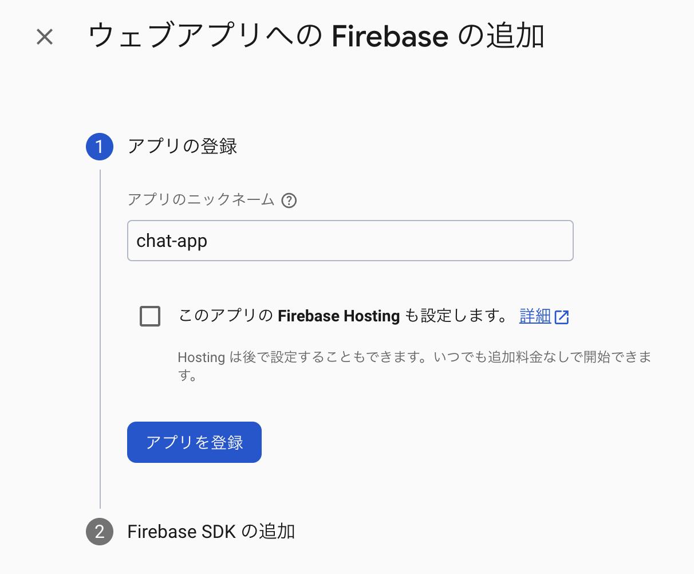
Task: Expand the Firebase SDK の追加 step
Action: [x=211, y=532]
